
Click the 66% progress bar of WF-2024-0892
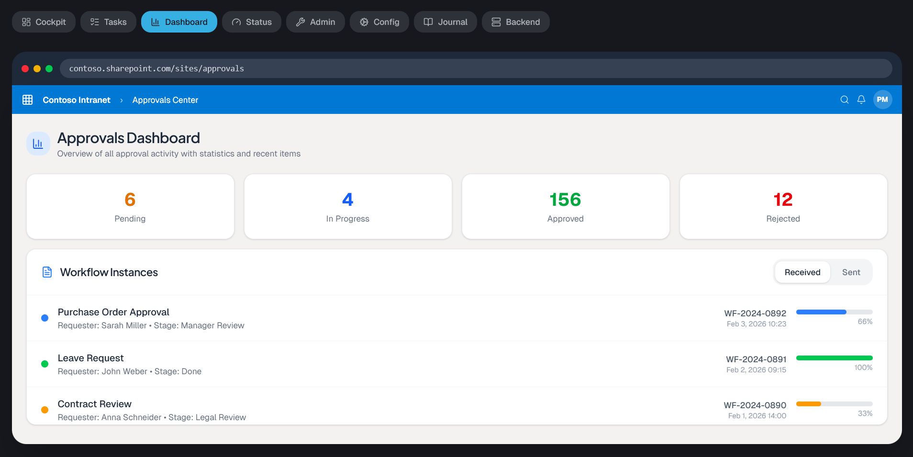[834, 312]
